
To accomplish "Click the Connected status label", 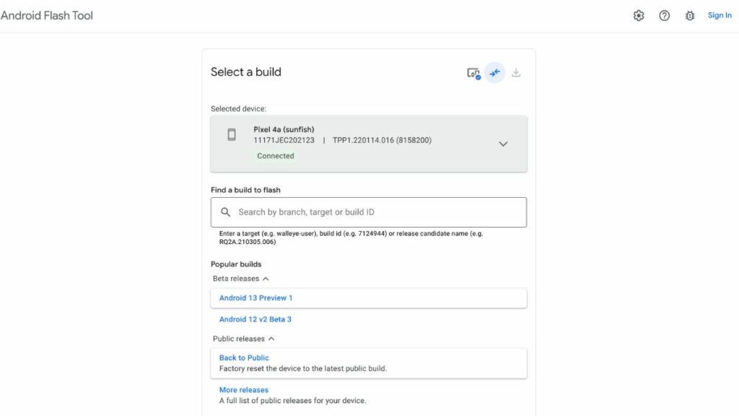I will 275,155.
